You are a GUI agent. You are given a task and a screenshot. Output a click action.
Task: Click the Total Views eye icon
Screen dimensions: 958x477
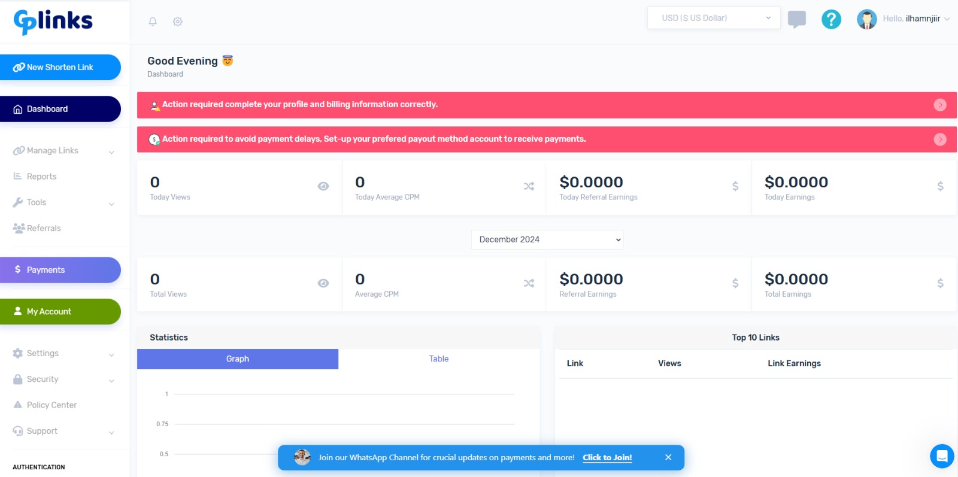(323, 283)
